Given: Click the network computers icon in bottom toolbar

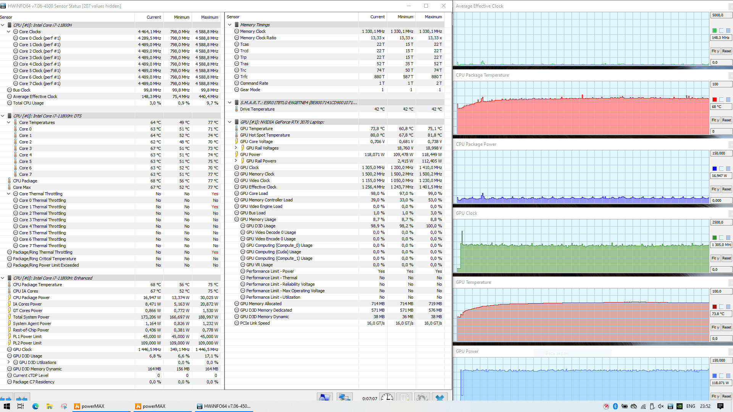Looking at the screenshot, I should tap(344, 398).
